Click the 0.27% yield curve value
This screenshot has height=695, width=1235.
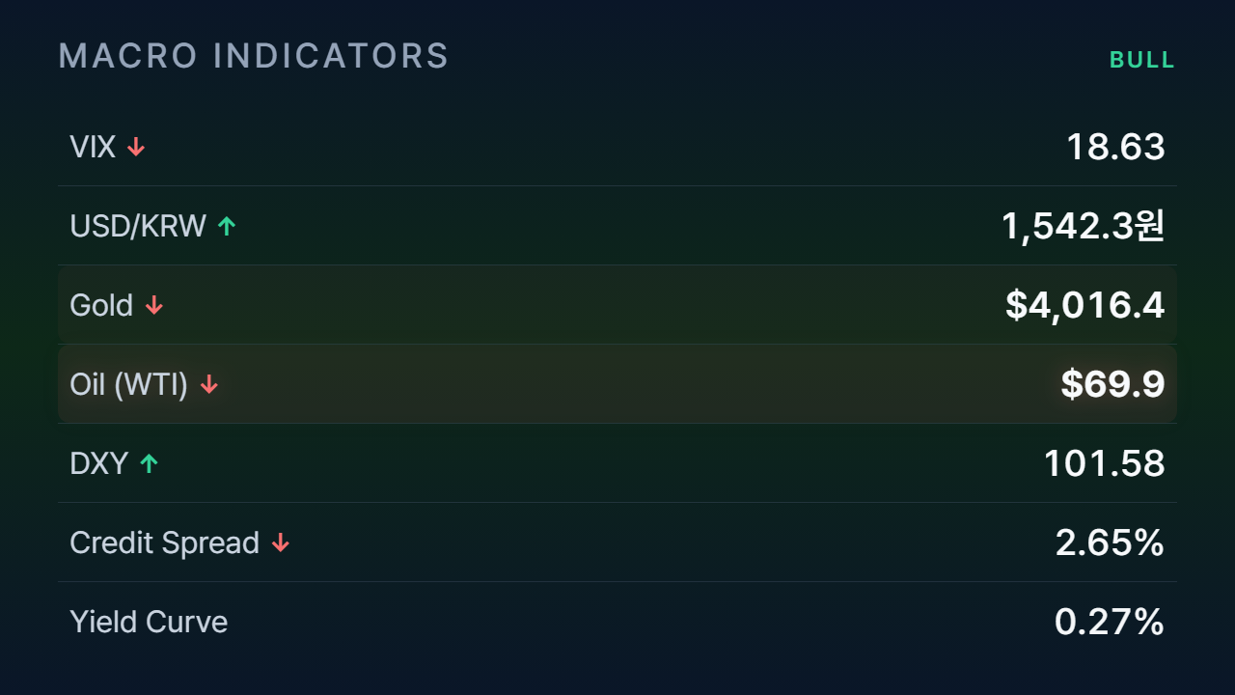tap(1110, 622)
